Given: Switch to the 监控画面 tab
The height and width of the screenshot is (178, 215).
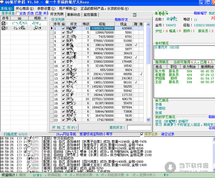Looking at the screenshot, I should point(90,15).
